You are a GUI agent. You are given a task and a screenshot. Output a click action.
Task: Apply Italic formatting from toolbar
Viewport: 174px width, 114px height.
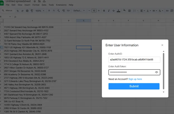pos(108,11)
